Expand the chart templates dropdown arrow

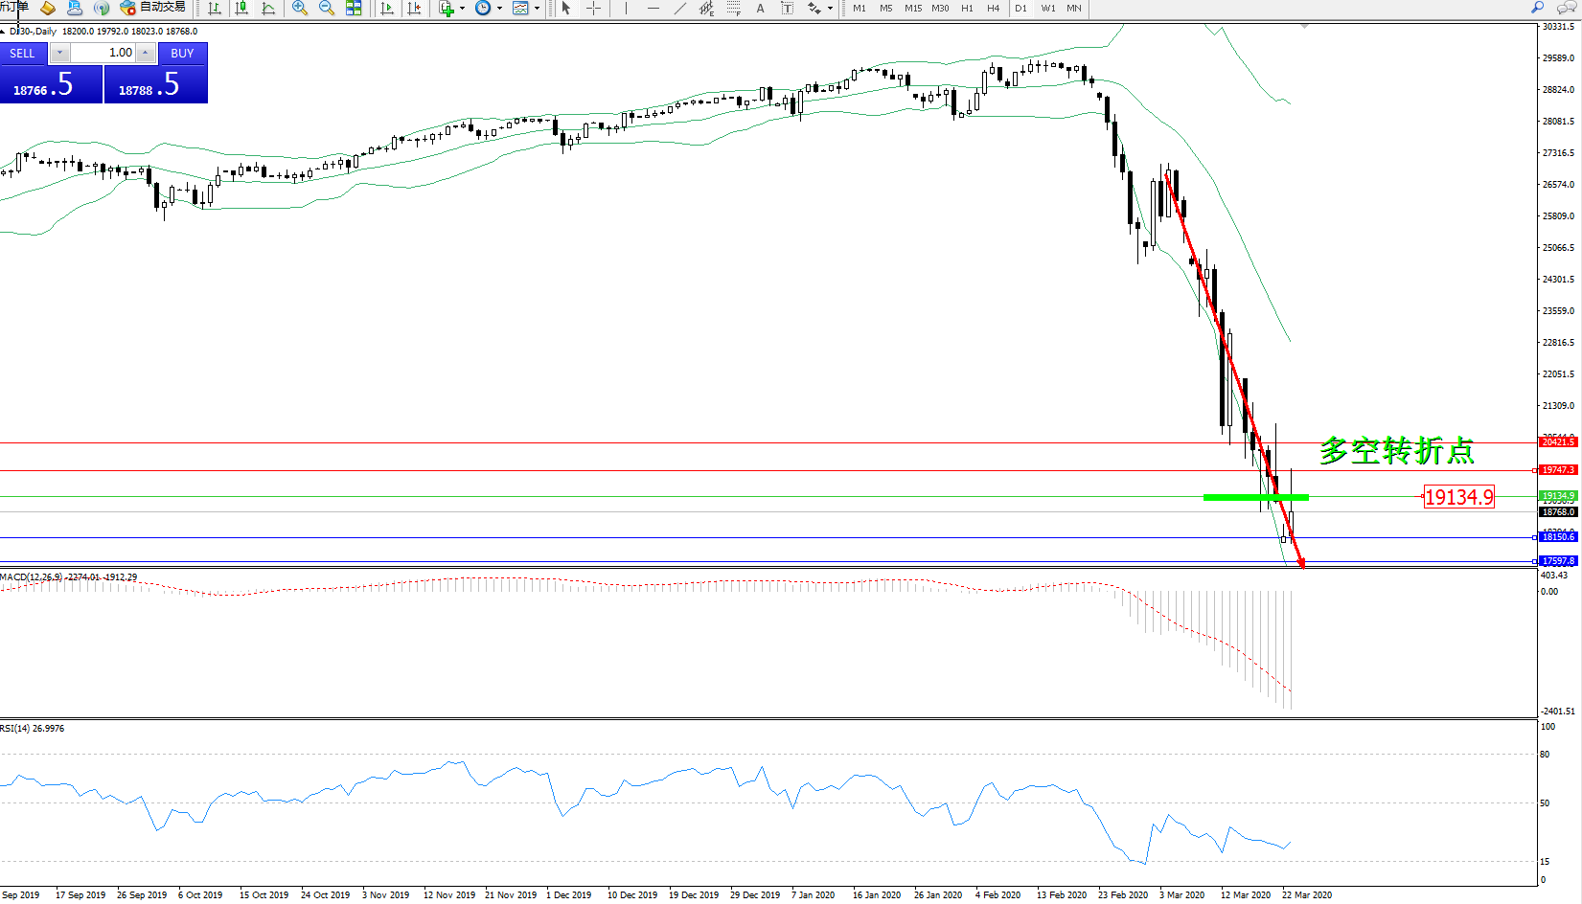(x=537, y=9)
